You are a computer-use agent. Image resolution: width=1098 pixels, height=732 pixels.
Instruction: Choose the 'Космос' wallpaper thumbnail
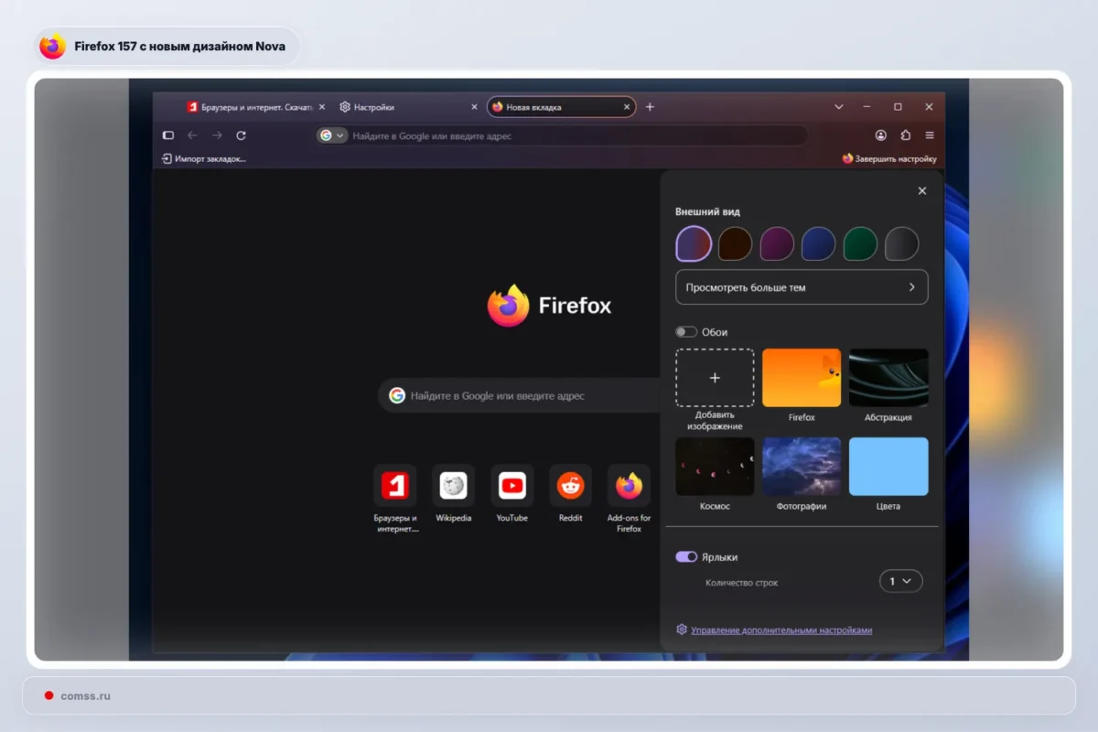715,467
